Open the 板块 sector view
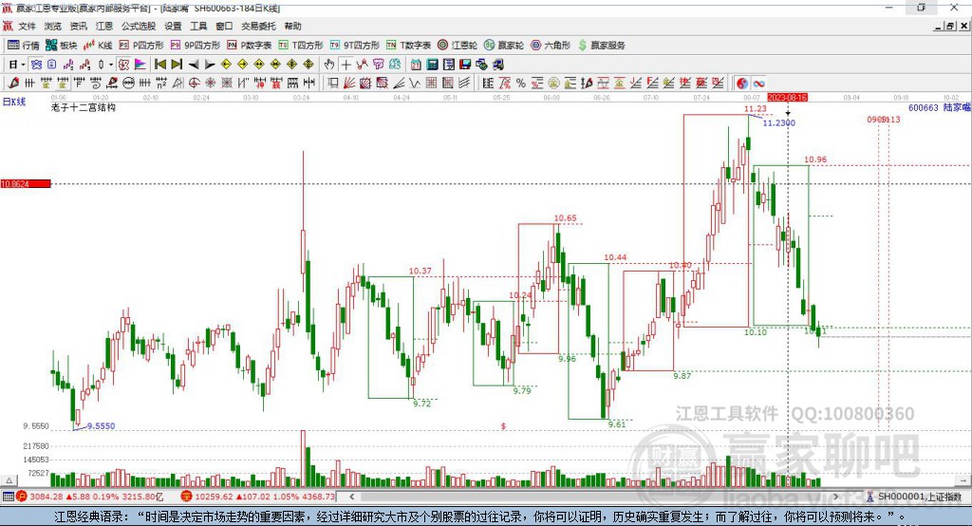 [62, 46]
